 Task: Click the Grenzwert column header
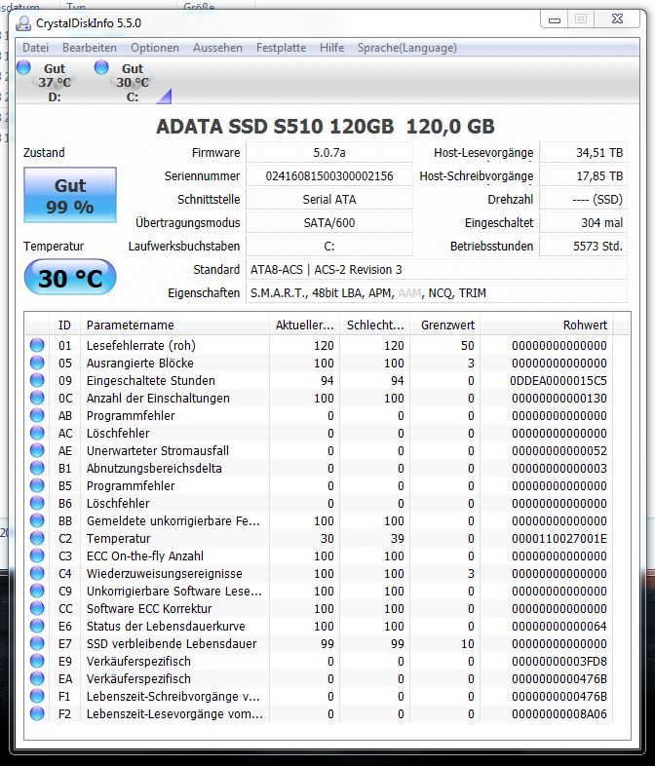coord(445,325)
